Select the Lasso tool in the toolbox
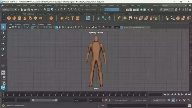Screen dimensions: 192x108 coord(3,32)
